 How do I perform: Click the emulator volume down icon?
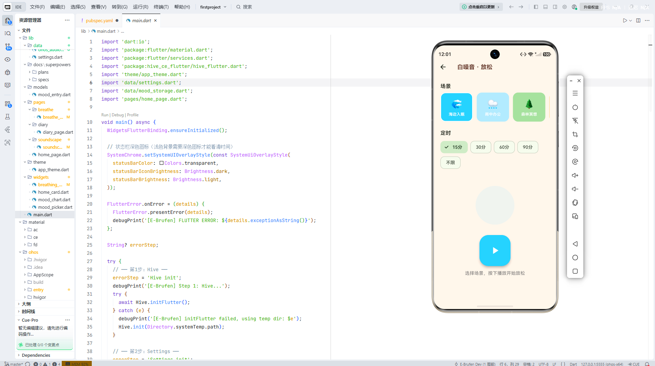[575, 189]
